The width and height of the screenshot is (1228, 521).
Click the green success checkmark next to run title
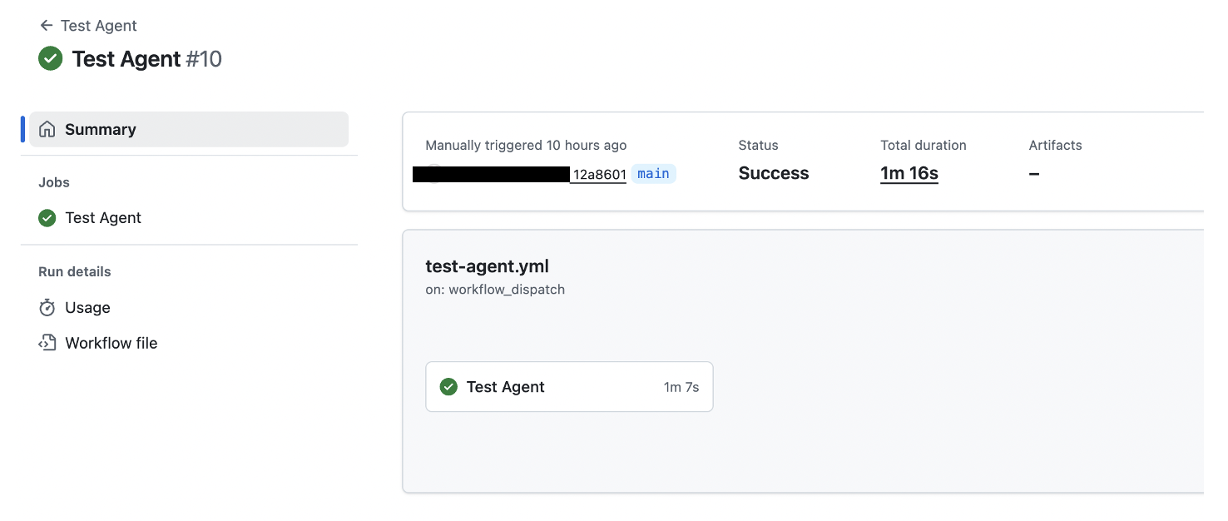pyautogui.click(x=50, y=59)
